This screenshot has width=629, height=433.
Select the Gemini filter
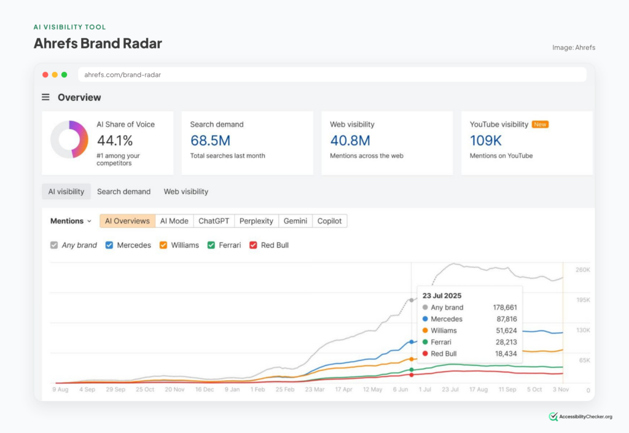(x=295, y=221)
